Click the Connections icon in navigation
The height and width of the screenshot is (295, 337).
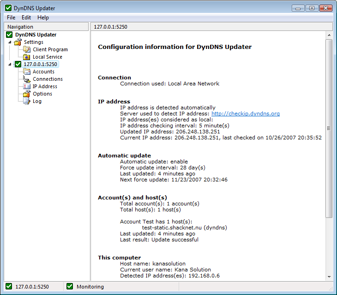pyautogui.click(x=27, y=79)
